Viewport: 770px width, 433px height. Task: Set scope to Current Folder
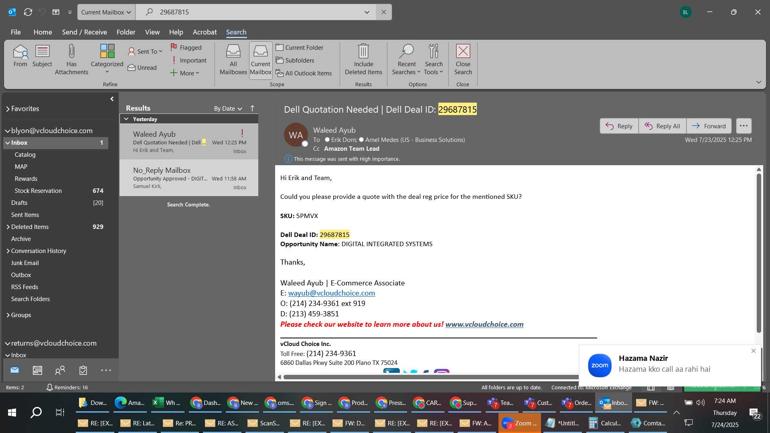[x=300, y=47]
